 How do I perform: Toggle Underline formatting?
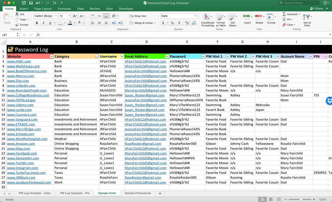pyautogui.click(x=50, y=23)
